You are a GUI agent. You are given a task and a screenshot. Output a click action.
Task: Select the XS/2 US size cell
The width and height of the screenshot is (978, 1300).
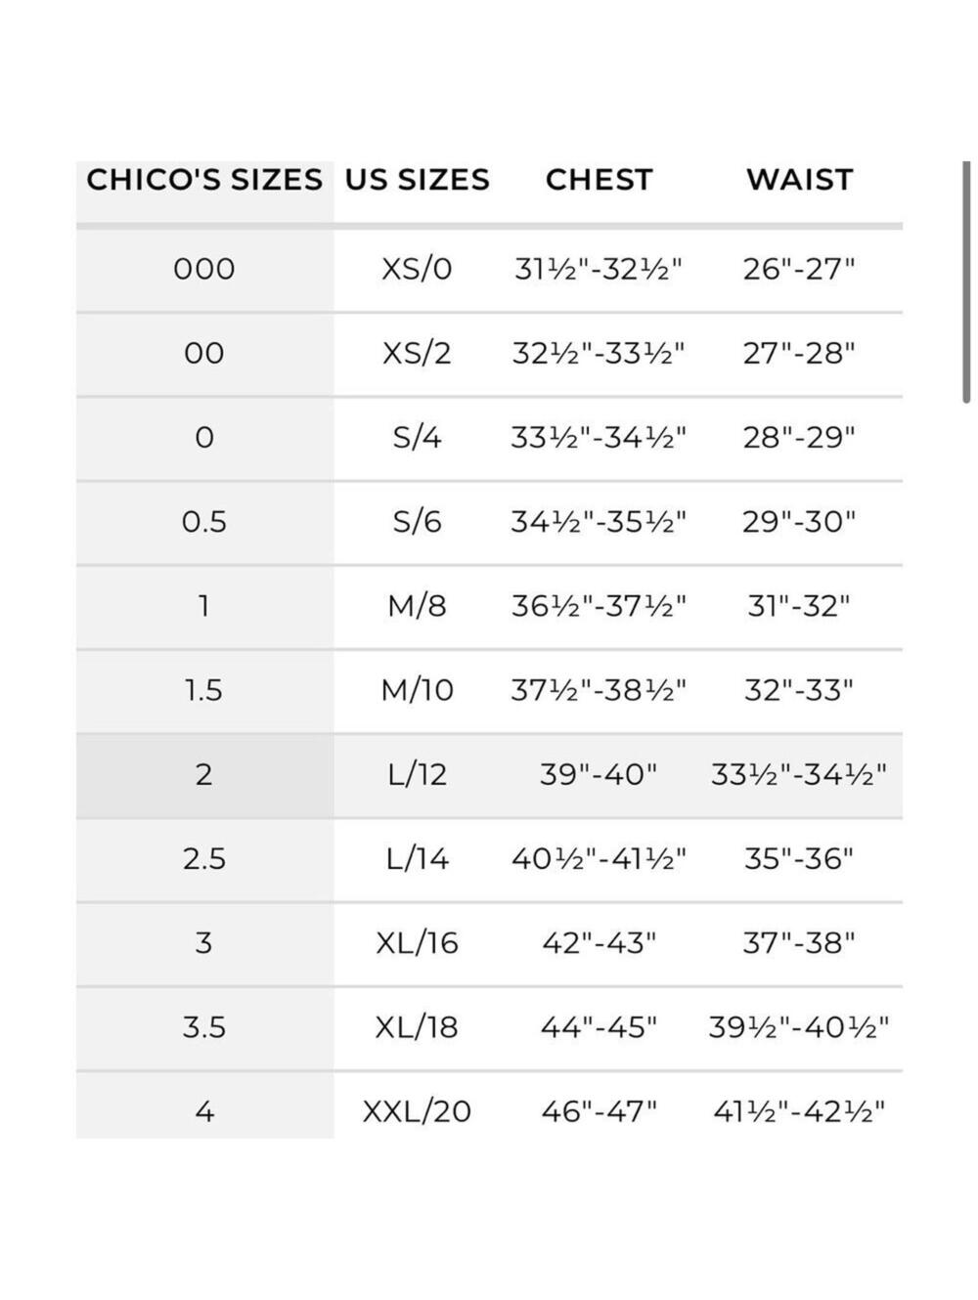[x=418, y=353]
